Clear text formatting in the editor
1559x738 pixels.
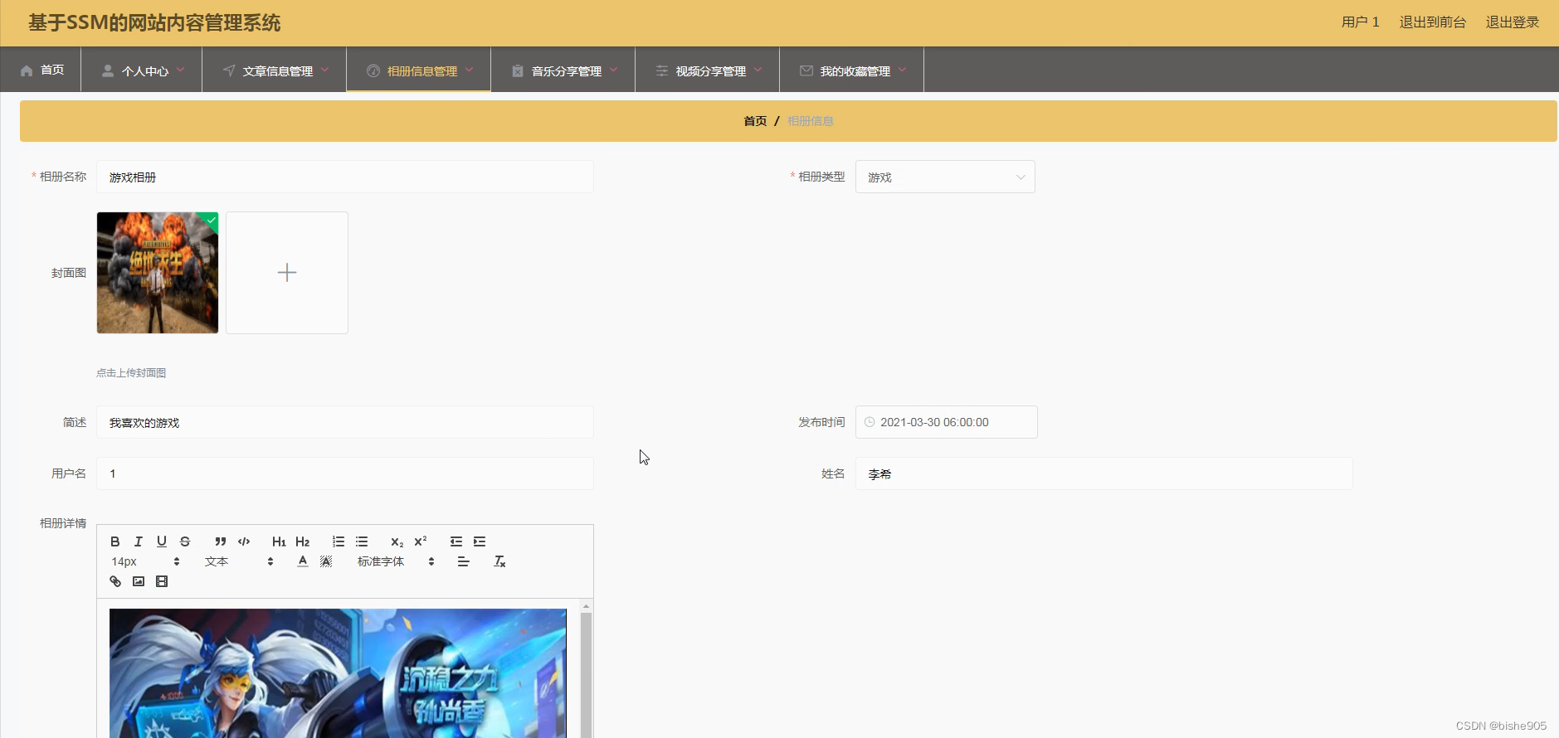pyautogui.click(x=499, y=561)
